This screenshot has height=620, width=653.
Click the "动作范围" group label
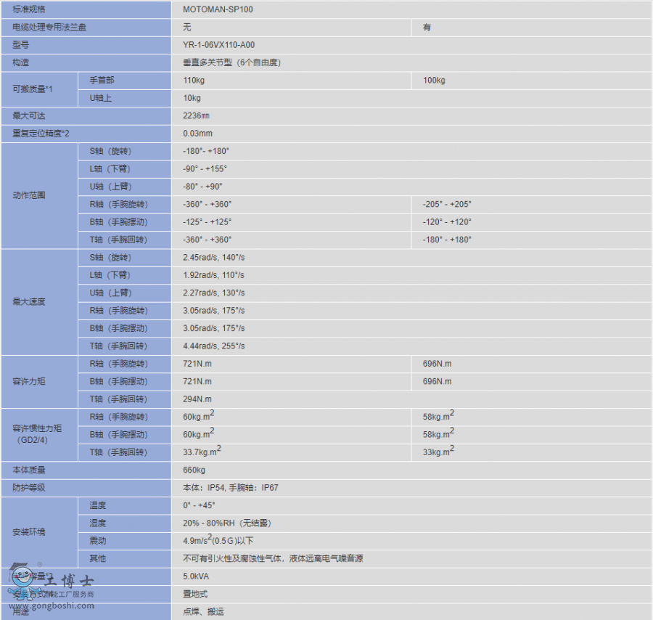coord(29,195)
